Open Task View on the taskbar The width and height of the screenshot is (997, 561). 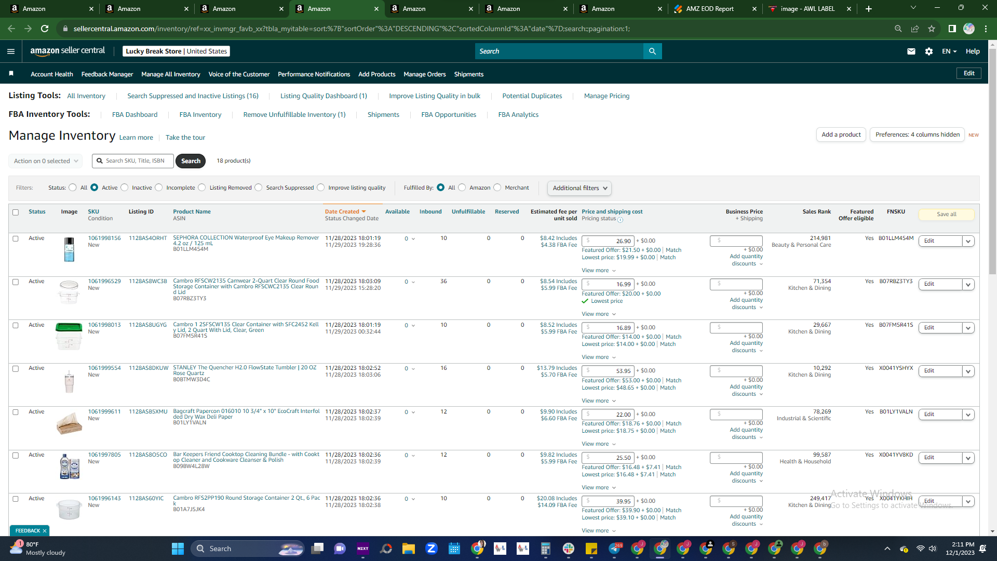(x=317, y=549)
